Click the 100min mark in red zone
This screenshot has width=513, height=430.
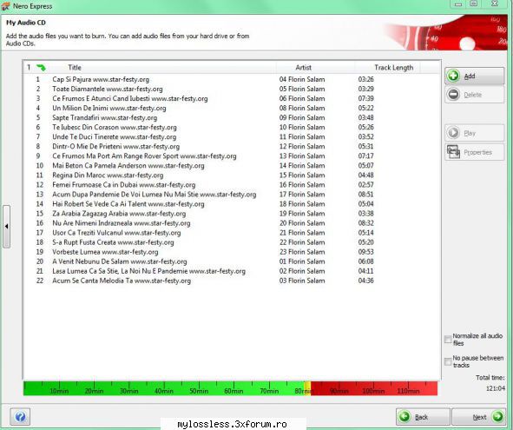click(373, 391)
